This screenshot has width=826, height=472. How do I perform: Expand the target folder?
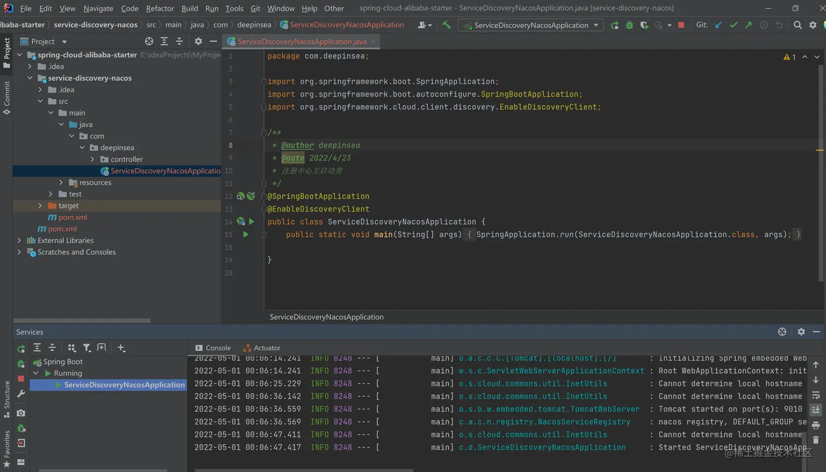pyautogui.click(x=40, y=206)
